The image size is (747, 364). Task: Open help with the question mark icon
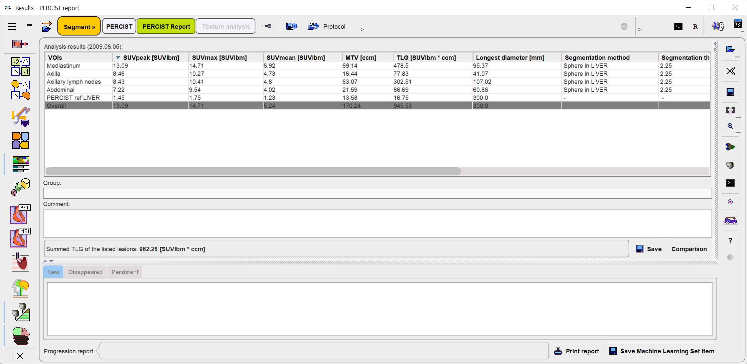tap(731, 240)
